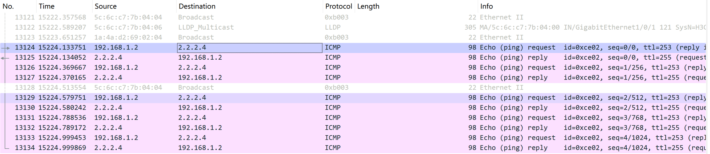Select packet 13129 request seq=2/512
Viewport: 710px width, 154px height.
coord(355,98)
